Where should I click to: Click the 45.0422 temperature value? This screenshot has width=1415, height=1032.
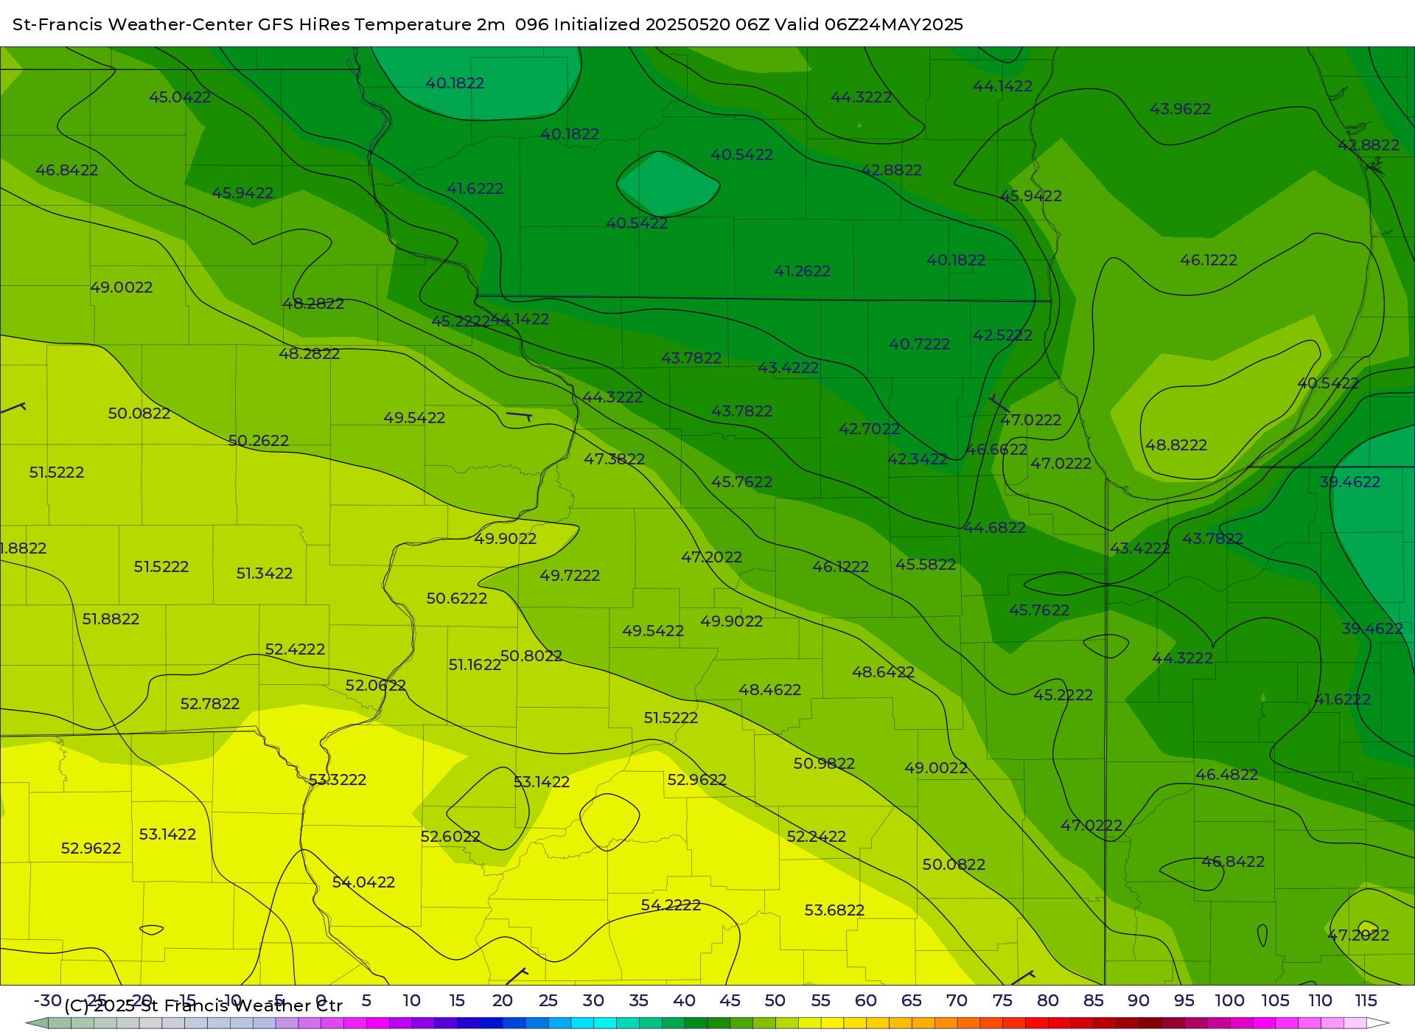pyautogui.click(x=180, y=97)
